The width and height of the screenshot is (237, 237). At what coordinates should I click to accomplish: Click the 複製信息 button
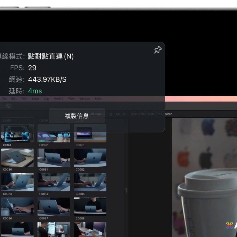(77, 116)
